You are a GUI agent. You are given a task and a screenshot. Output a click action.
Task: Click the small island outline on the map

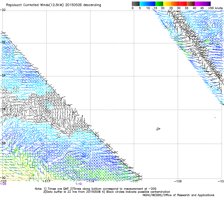(158, 129)
